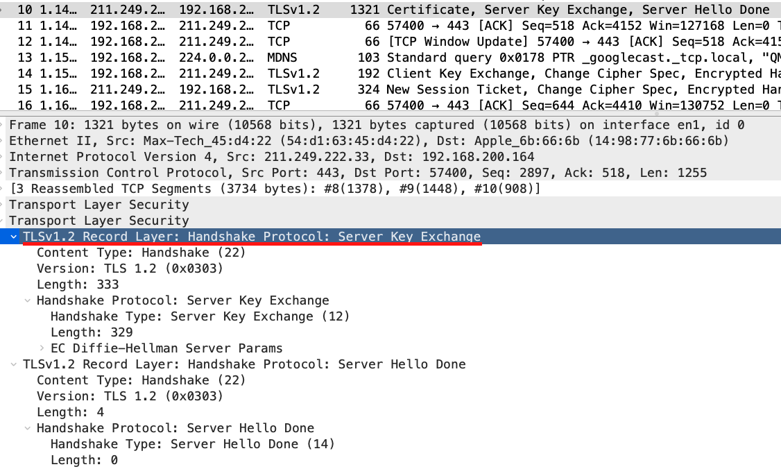781x476 pixels.
Task: Select packet 16 TCP ACK row
Action: coord(277,105)
